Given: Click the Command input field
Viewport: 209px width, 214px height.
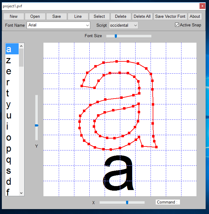Looking at the screenshot, I should pos(168,202).
